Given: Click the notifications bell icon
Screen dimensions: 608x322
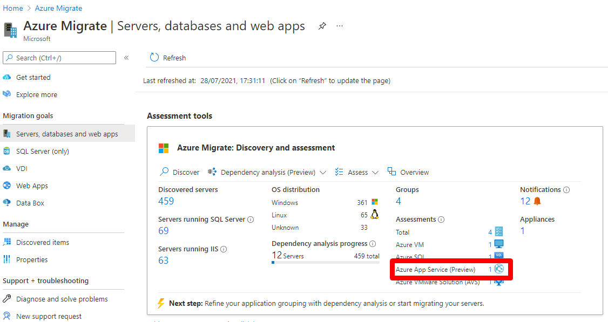Looking at the screenshot, I should coord(537,201).
